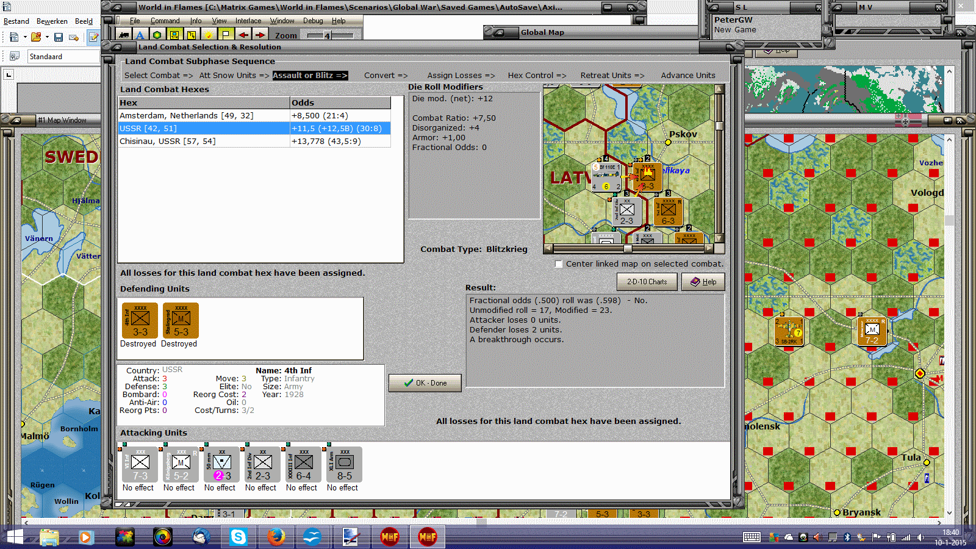Click Retreat Units in subphase sequence
Screen dimensions: 976x549
pyautogui.click(x=612, y=76)
